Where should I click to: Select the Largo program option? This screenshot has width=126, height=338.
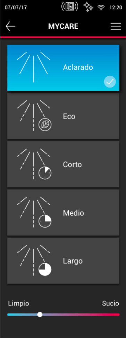63,261
